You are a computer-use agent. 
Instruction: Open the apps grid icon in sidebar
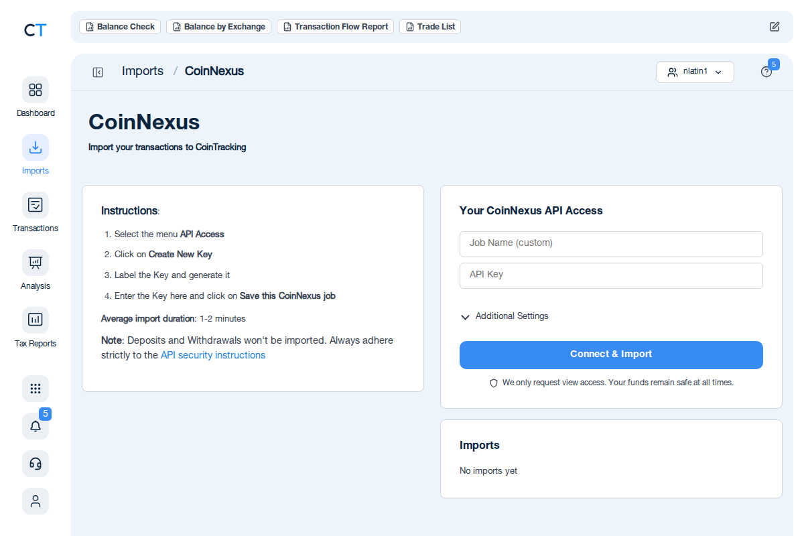36,389
